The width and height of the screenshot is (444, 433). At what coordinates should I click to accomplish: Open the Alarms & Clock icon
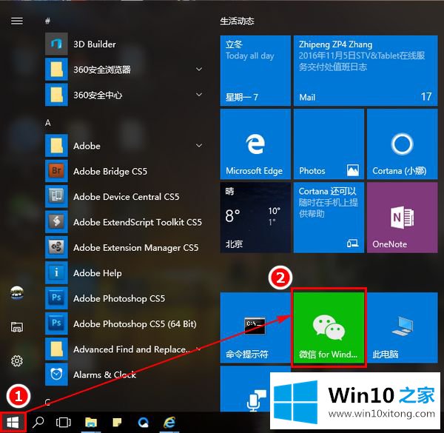pyautogui.click(x=56, y=375)
